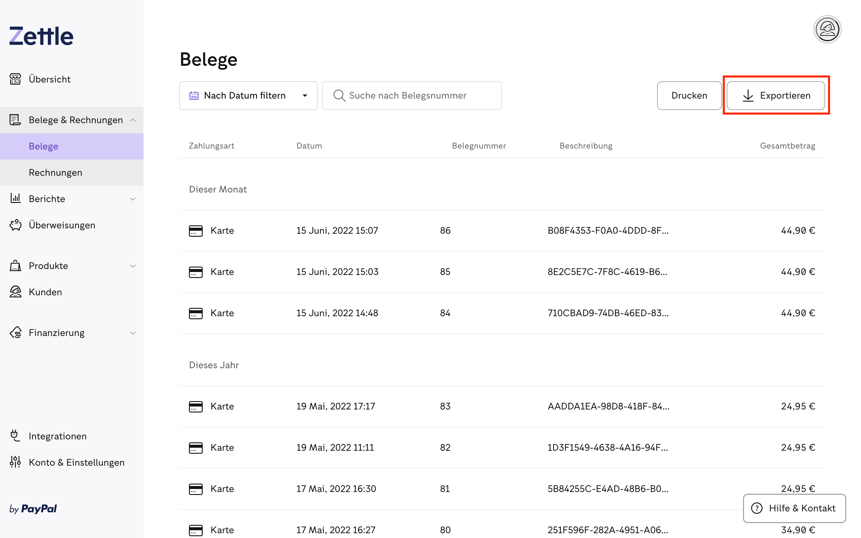The height and width of the screenshot is (538, 861).
Task: Click the Übersicht store icon
Action: point(15,79)
